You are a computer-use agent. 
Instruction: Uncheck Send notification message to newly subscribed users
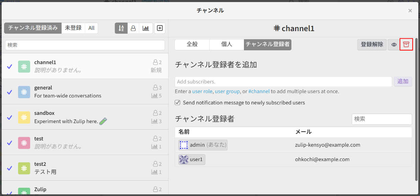click(x=177, y=103)
